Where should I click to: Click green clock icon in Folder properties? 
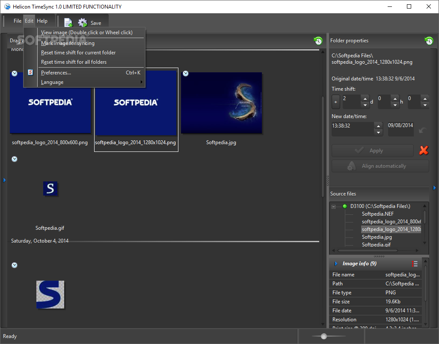(x=429, y=41)
